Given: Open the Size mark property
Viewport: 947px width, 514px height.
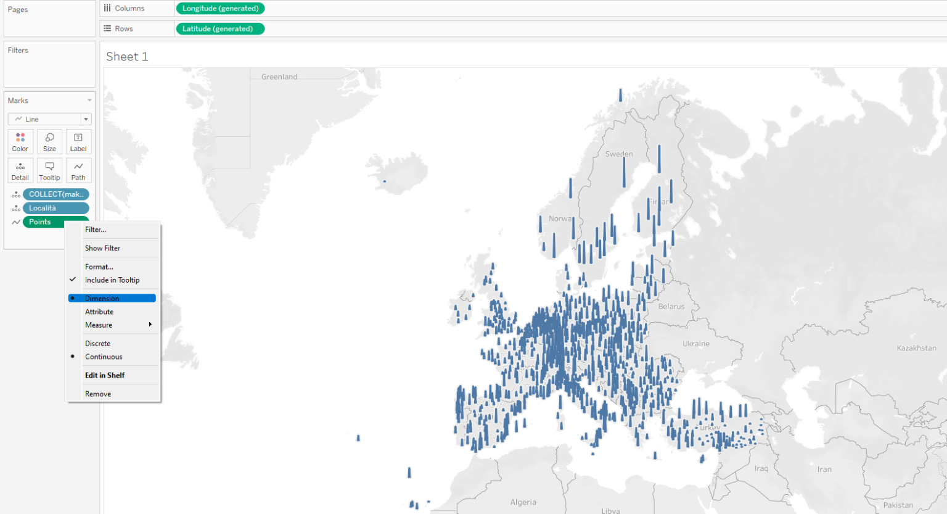Looking at the screenshot, I should click(49, 141).
